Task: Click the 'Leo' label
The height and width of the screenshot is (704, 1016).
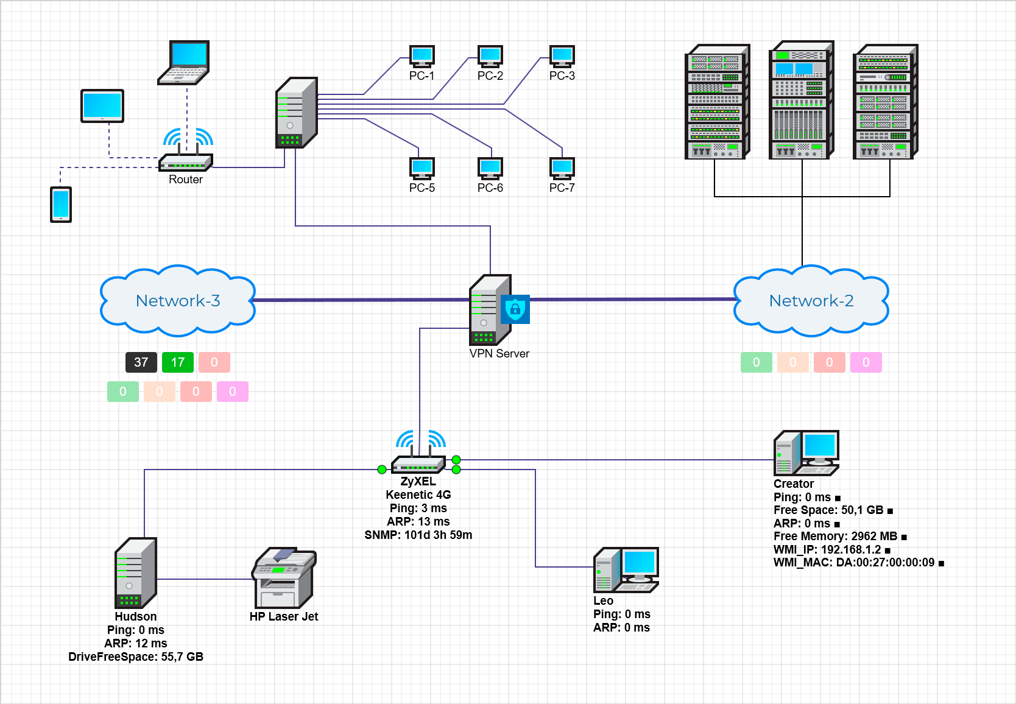Action: [604, 600]
